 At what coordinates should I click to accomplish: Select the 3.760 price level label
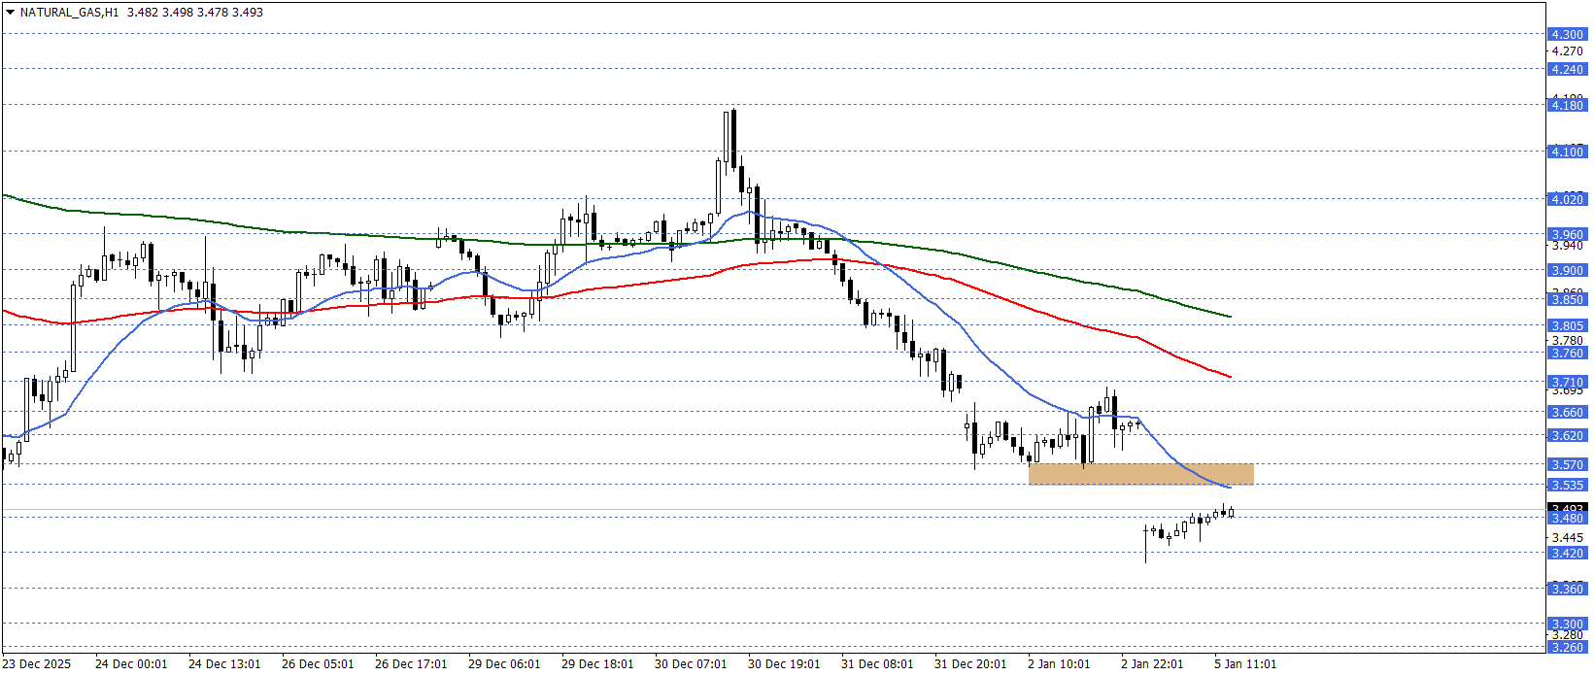point(1566,354)
